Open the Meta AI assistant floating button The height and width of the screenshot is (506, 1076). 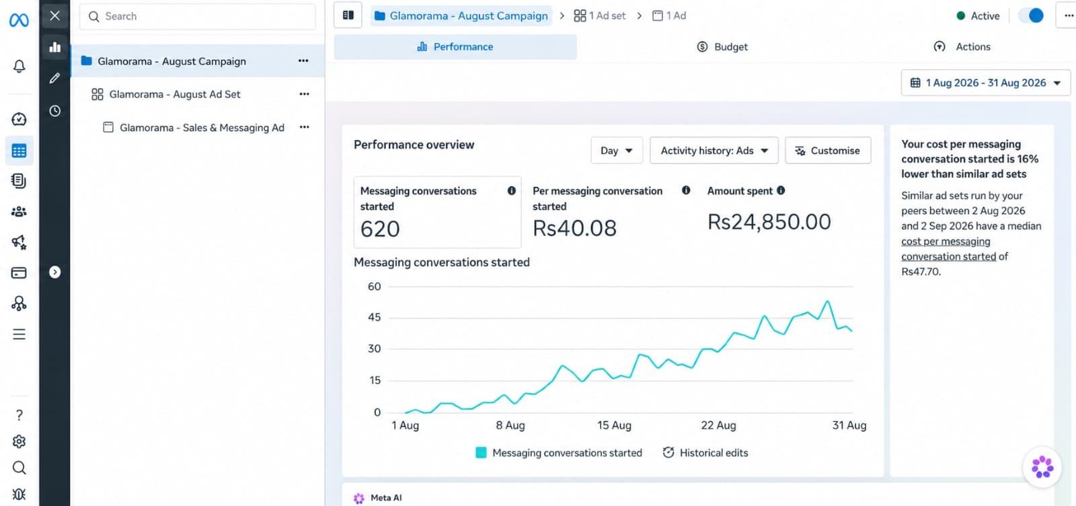coord(1042,467)
